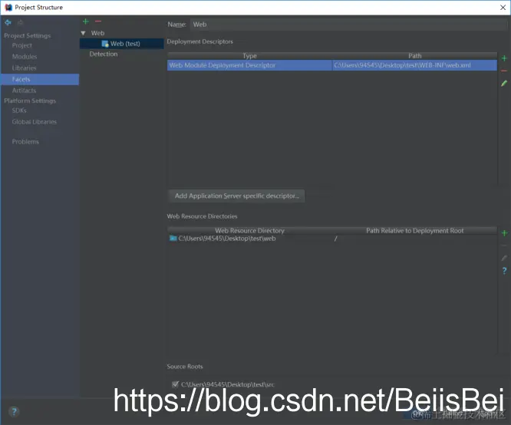Open Modules settings page
The height and width of the screenshot is (425, 511).
(x=25, y=56)
